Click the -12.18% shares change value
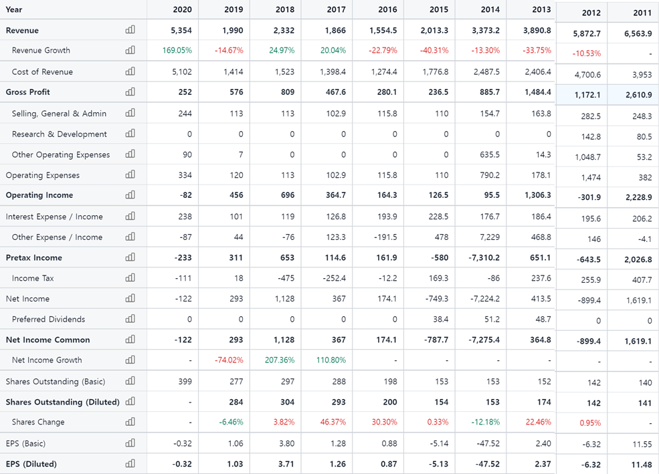The width and height of the screenshot is (659, 474). tap(485, 422)
